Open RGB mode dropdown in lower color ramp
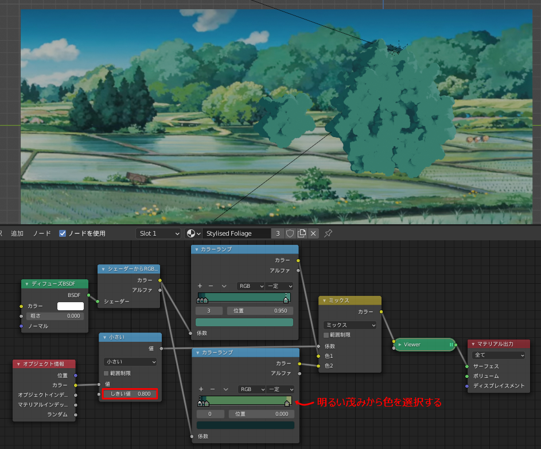The height and width of the screenshot is (449, 541). (251, 389)
